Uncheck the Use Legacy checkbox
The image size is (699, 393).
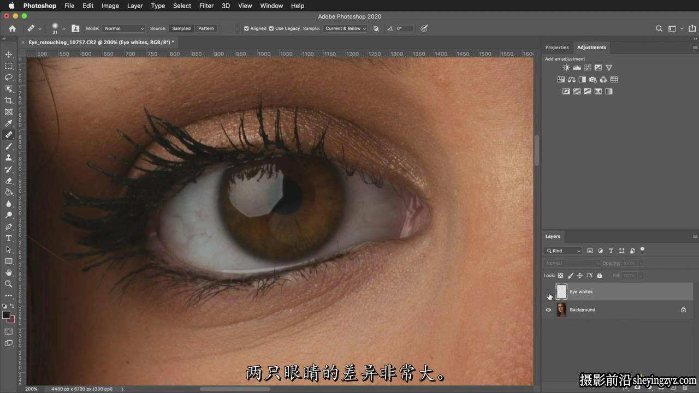(x=271, y=28)
